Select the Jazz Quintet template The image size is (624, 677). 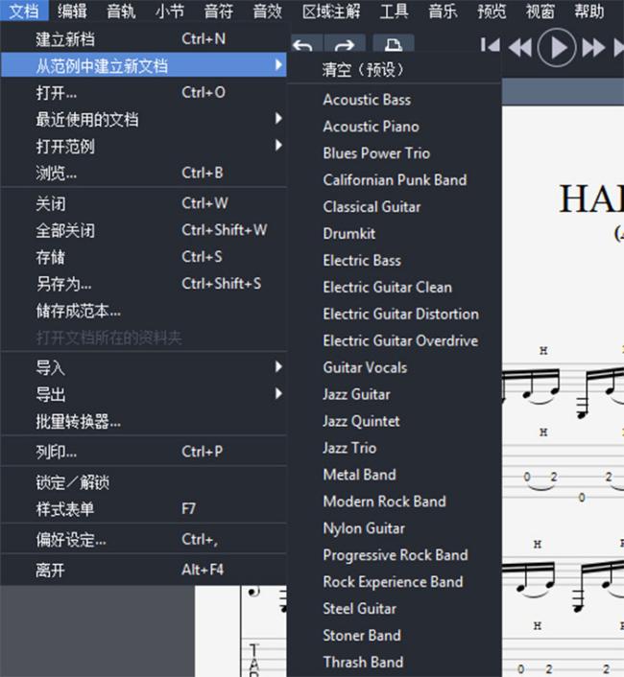[x=361, y=421]
